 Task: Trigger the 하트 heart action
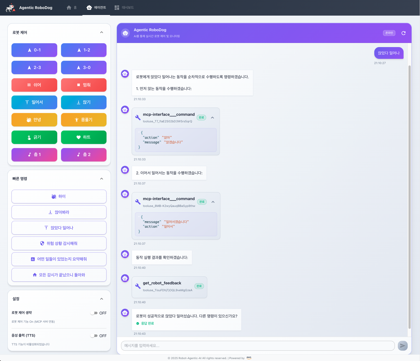coord(84,137)
